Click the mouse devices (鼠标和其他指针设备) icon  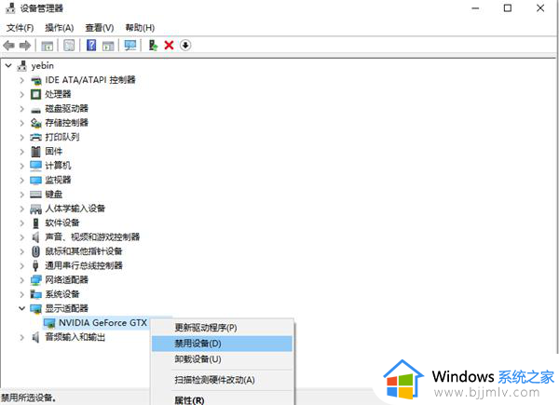35,251
